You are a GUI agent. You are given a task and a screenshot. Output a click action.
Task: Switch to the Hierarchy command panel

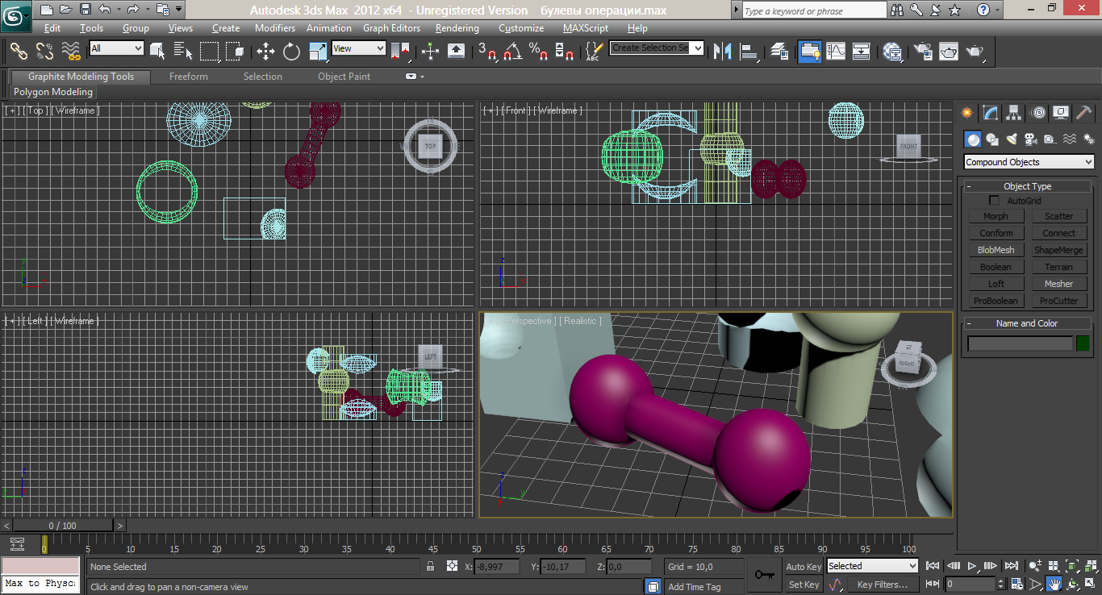point(1014,113)
